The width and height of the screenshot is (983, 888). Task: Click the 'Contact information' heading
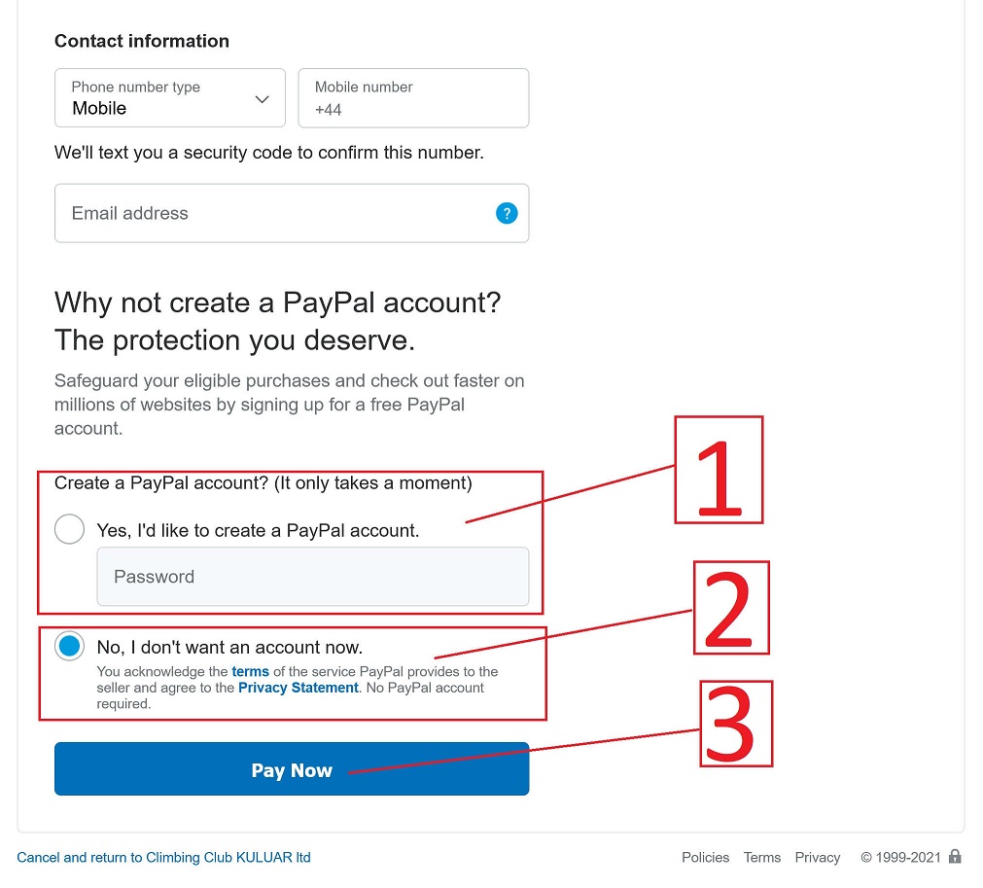[142, 41]
